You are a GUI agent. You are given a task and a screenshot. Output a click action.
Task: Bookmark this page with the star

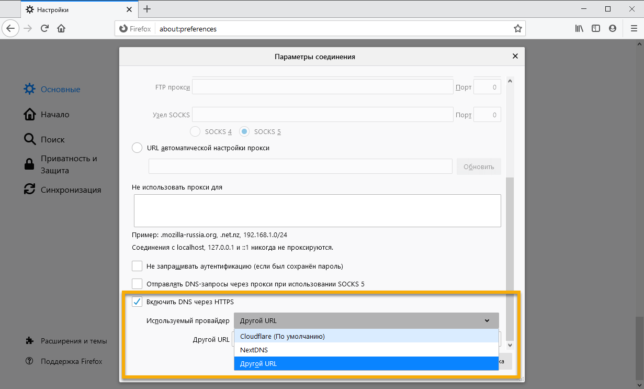point(517,29)
